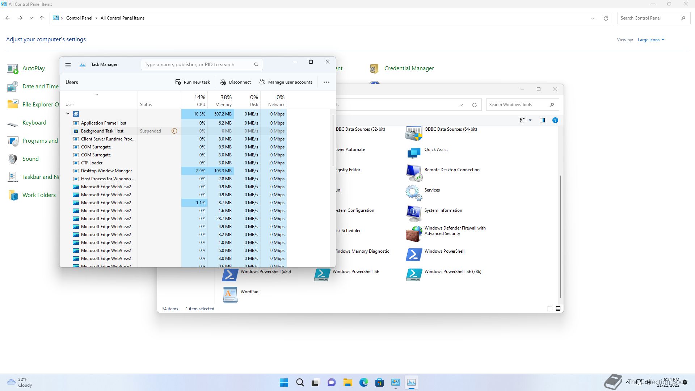The width and height of the screenshot is (695, 391).
Task: Click the Windows Tools help question mark icon
Action: (555, 120)
